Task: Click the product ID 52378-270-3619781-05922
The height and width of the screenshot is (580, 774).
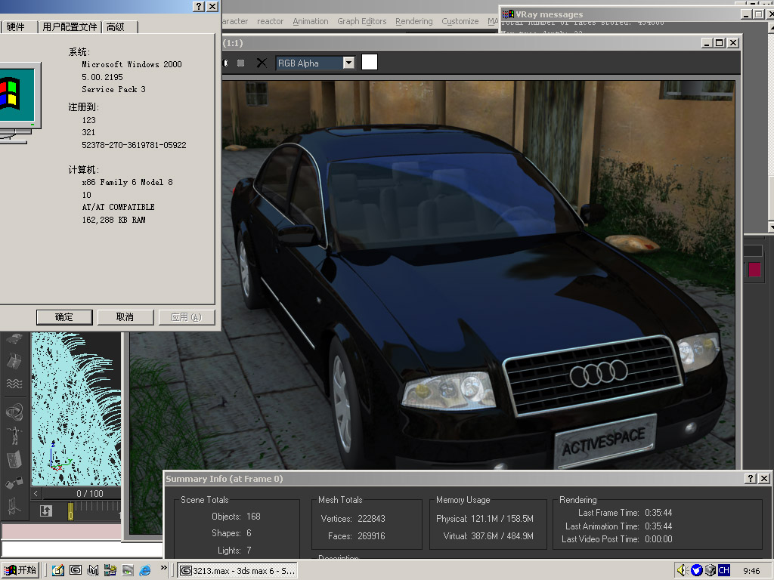Action: [x=134, y=145]
